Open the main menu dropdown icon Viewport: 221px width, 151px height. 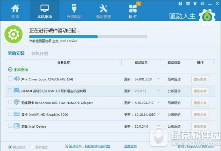coord(203,4)
